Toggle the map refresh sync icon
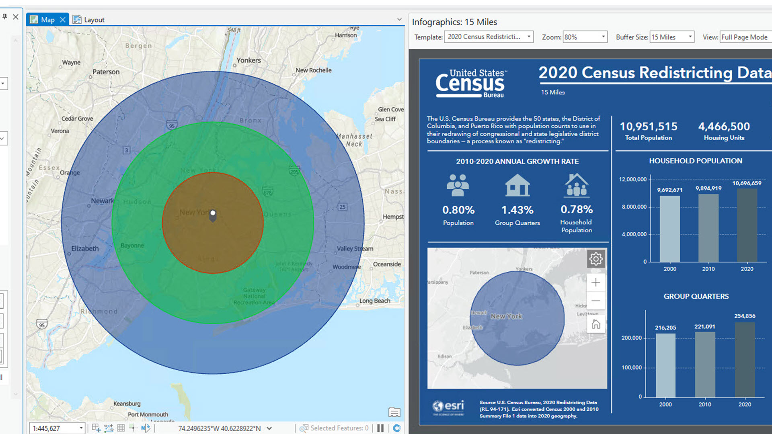 coord(397,428)
